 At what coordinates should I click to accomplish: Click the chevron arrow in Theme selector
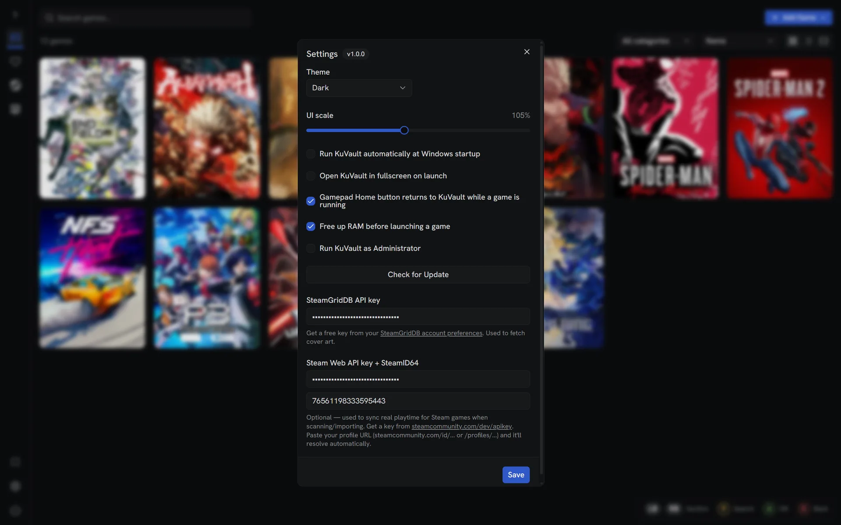click(403, 88)
